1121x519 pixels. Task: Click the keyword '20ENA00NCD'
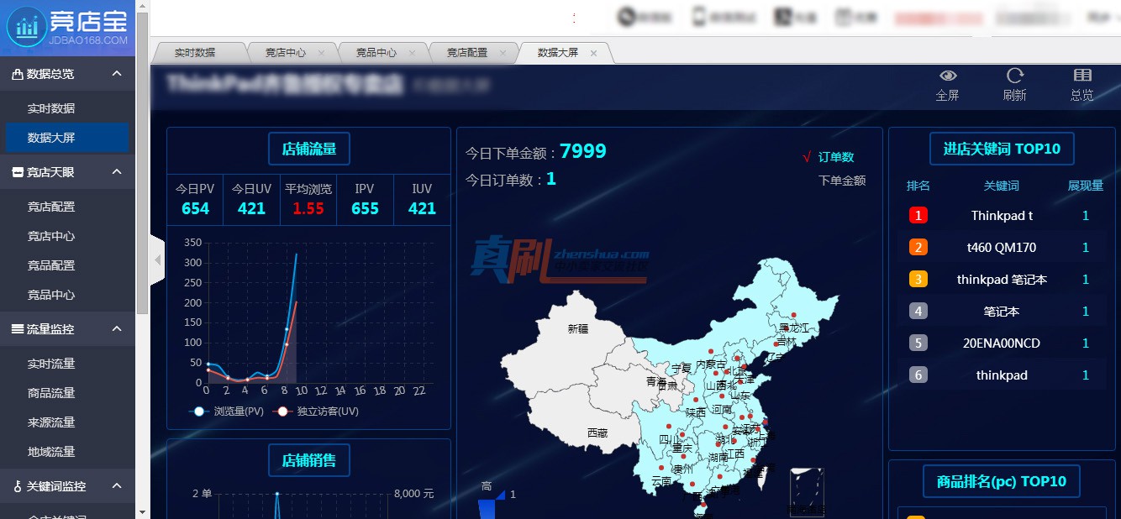1002,343
